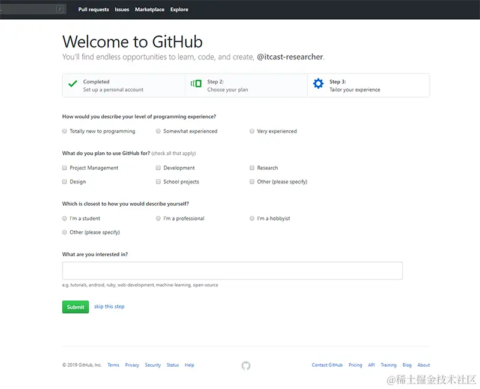
Task: Check the Development checkbox
Action: pos(158,168)
